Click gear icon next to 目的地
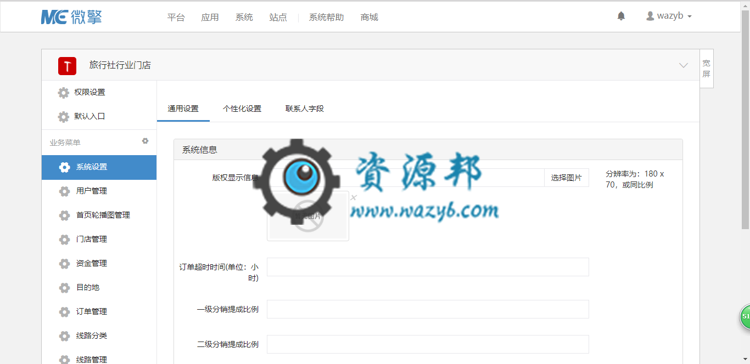750x364 pixels. [65, 288]
